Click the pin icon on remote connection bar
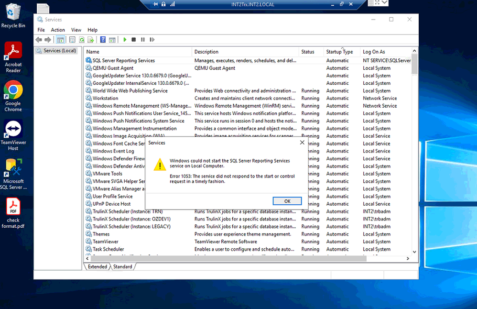The height and width of the screenshot is (309, 477). coord(155,4)
